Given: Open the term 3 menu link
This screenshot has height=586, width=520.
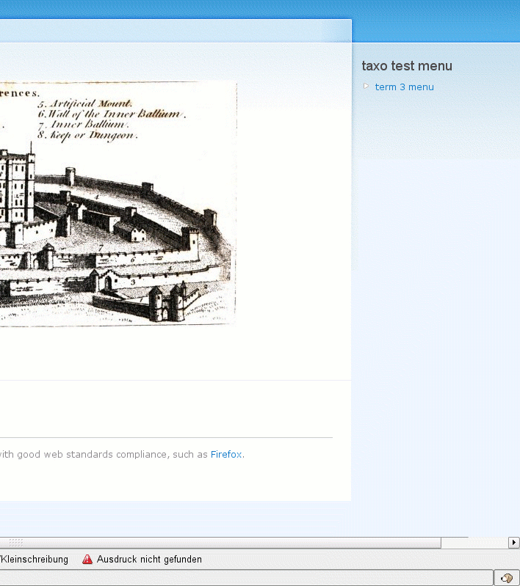Looking at the screenshot, I should tap(404, 87).
